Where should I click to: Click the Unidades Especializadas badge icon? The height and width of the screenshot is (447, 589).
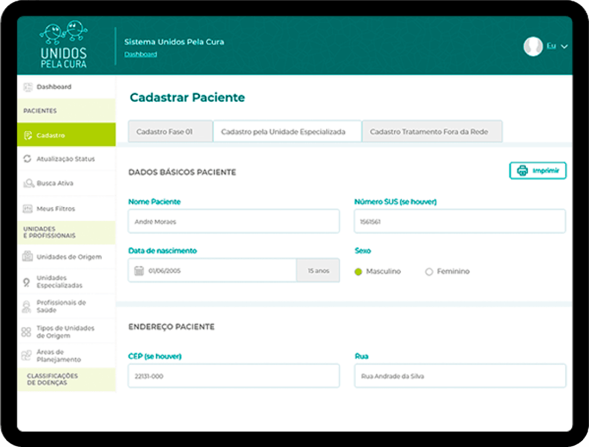coord(27,282)
